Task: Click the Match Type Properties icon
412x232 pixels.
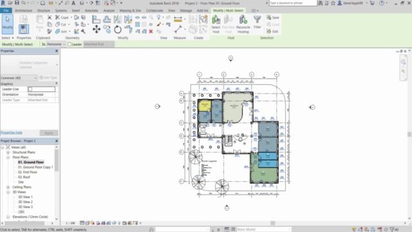Action: [50, 32]
